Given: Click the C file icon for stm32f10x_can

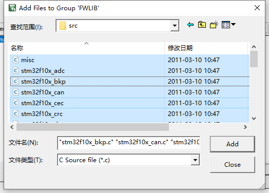Looking at the screenshot, I should (16, 92).
